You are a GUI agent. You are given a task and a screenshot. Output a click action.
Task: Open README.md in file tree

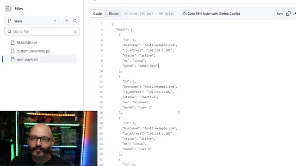coord(27,43)
